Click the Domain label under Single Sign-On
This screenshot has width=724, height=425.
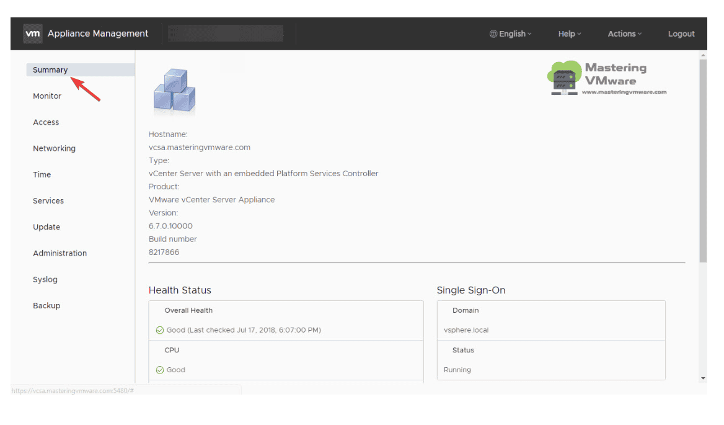click(x=466, y=310)
